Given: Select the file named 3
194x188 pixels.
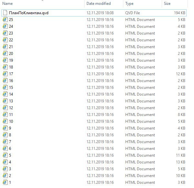Looking at the screenshot, I should pos(10,169).
